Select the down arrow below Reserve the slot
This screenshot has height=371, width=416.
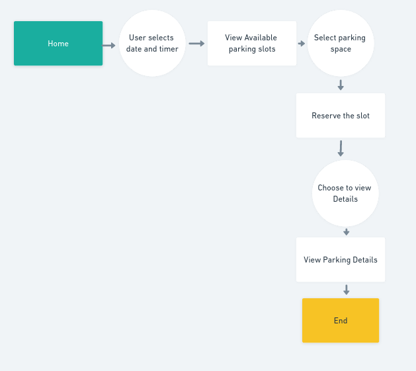coord(341,149)
